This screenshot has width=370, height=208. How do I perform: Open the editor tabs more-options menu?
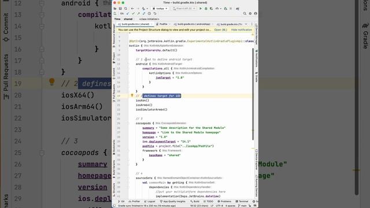pyautogui.click(x=251, y=24)
